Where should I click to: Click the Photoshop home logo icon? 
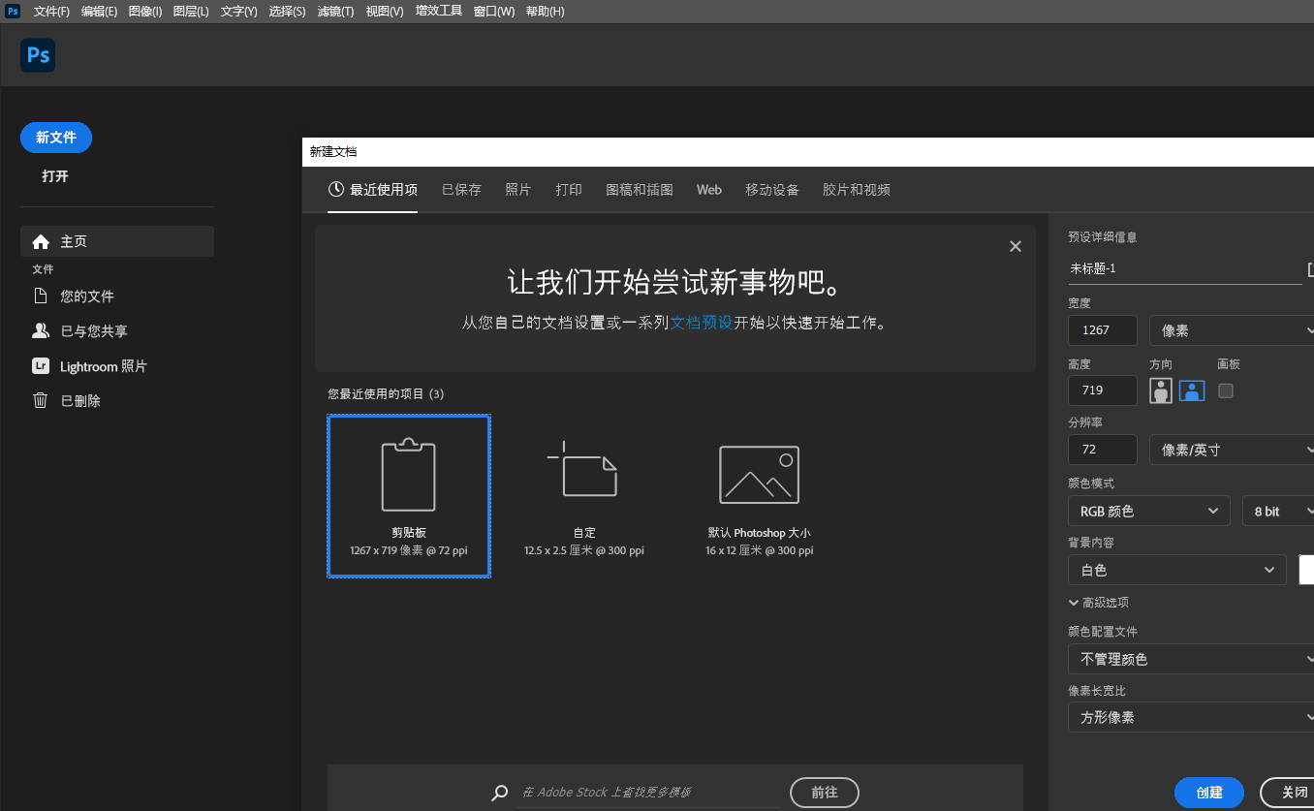click(38, 55)
